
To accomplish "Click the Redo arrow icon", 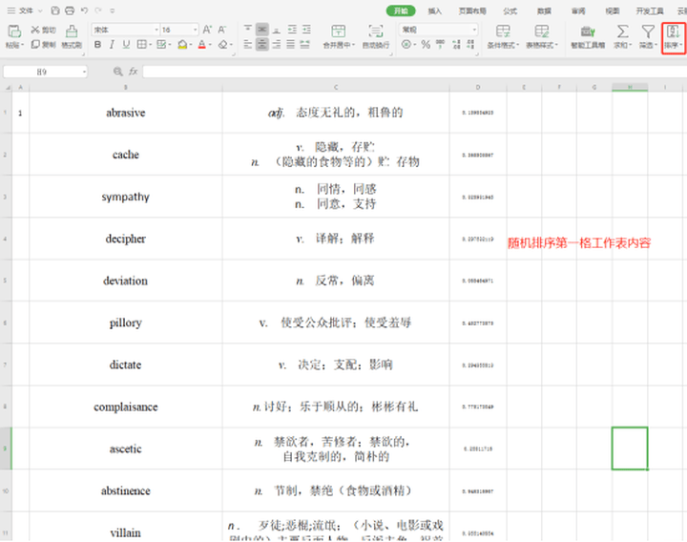I will (x=98, y=10).
